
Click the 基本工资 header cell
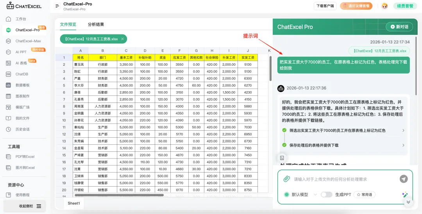click(126, 58)
